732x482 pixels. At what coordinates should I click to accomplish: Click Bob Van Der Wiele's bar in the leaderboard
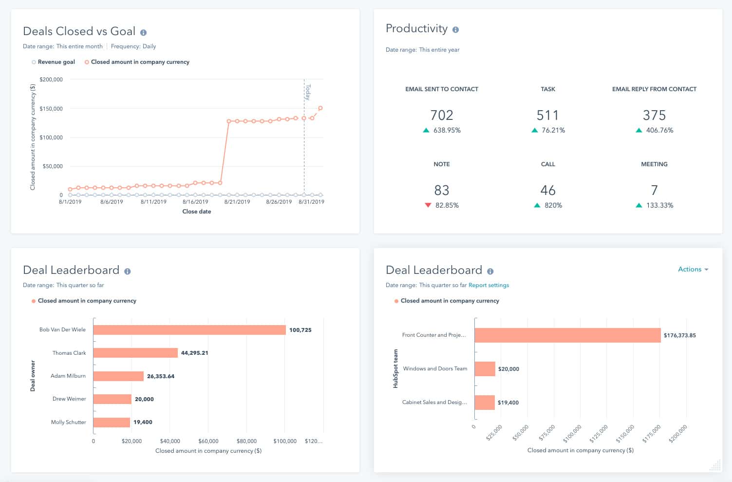click(190, 330)
